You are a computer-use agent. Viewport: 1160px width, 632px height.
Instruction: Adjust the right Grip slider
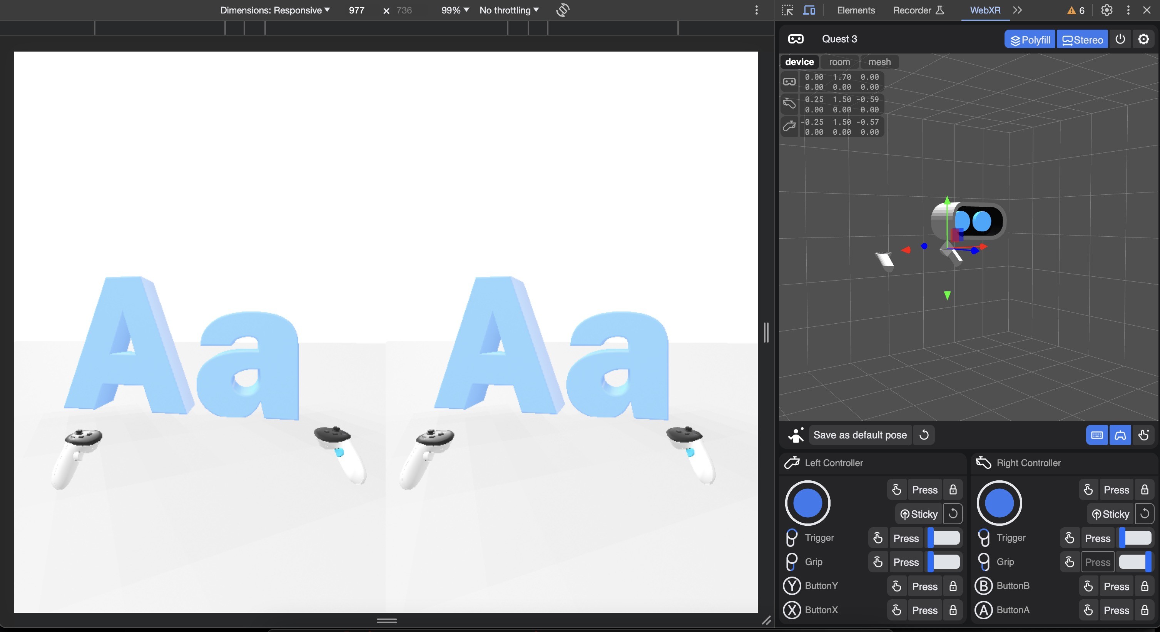[1136, 562]
